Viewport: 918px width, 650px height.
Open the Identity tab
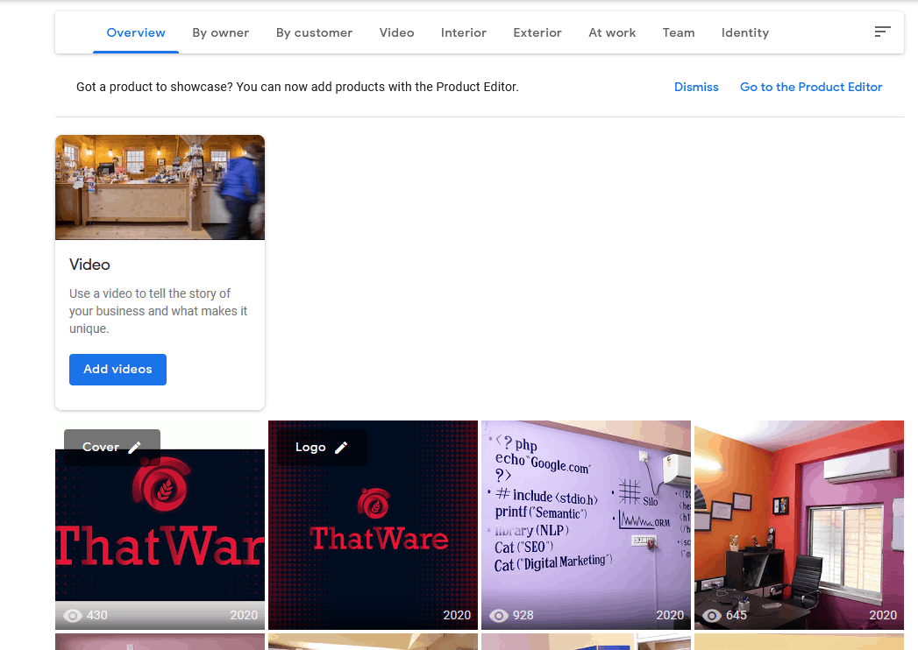745,32
